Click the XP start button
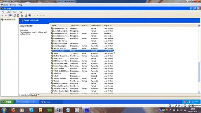The width and height of the screenshot is (201, 113). (x=7, y=102)
